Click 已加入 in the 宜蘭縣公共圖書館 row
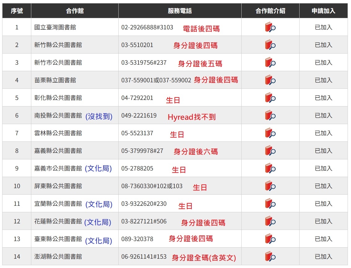Viewport: 351px width, 268px height. coord(323,204)
